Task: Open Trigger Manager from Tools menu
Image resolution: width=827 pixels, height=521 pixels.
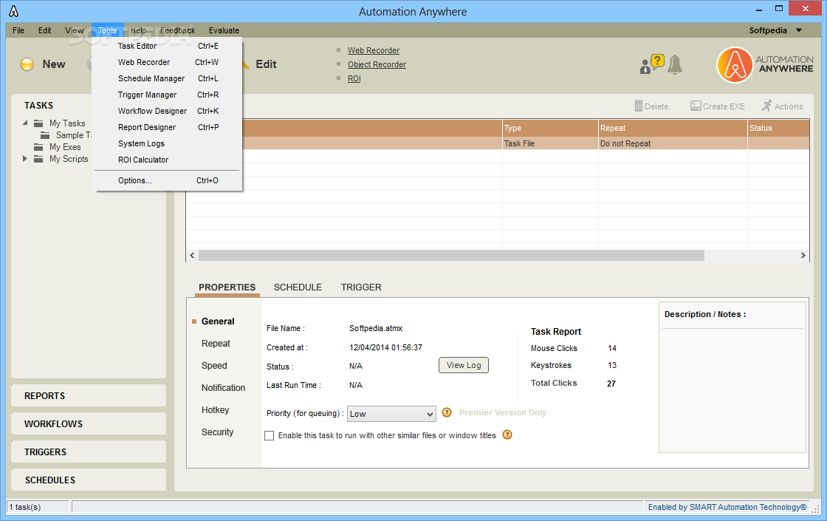Action: coord(168,95)
